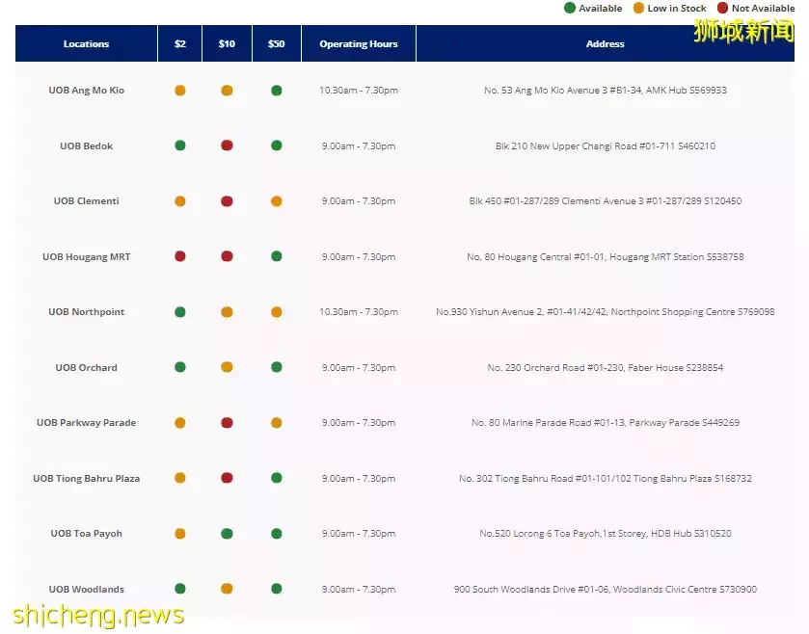This screenshot has height=634, width=809.
Task: Click the $50 status dot for UOB Parkway Parade
Action: (x=277, y=423)
